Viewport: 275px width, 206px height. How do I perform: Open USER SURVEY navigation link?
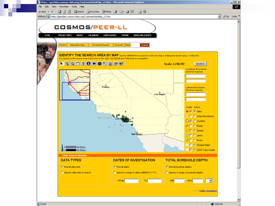click(110, 35)
